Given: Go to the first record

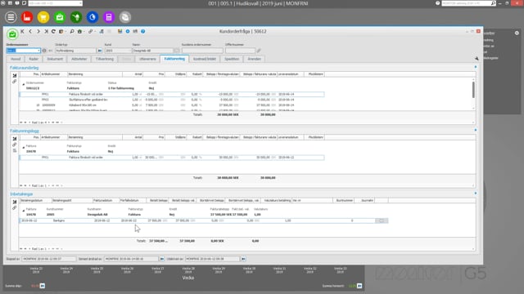Looking at the screenshot, I should [x=22, y=31].
